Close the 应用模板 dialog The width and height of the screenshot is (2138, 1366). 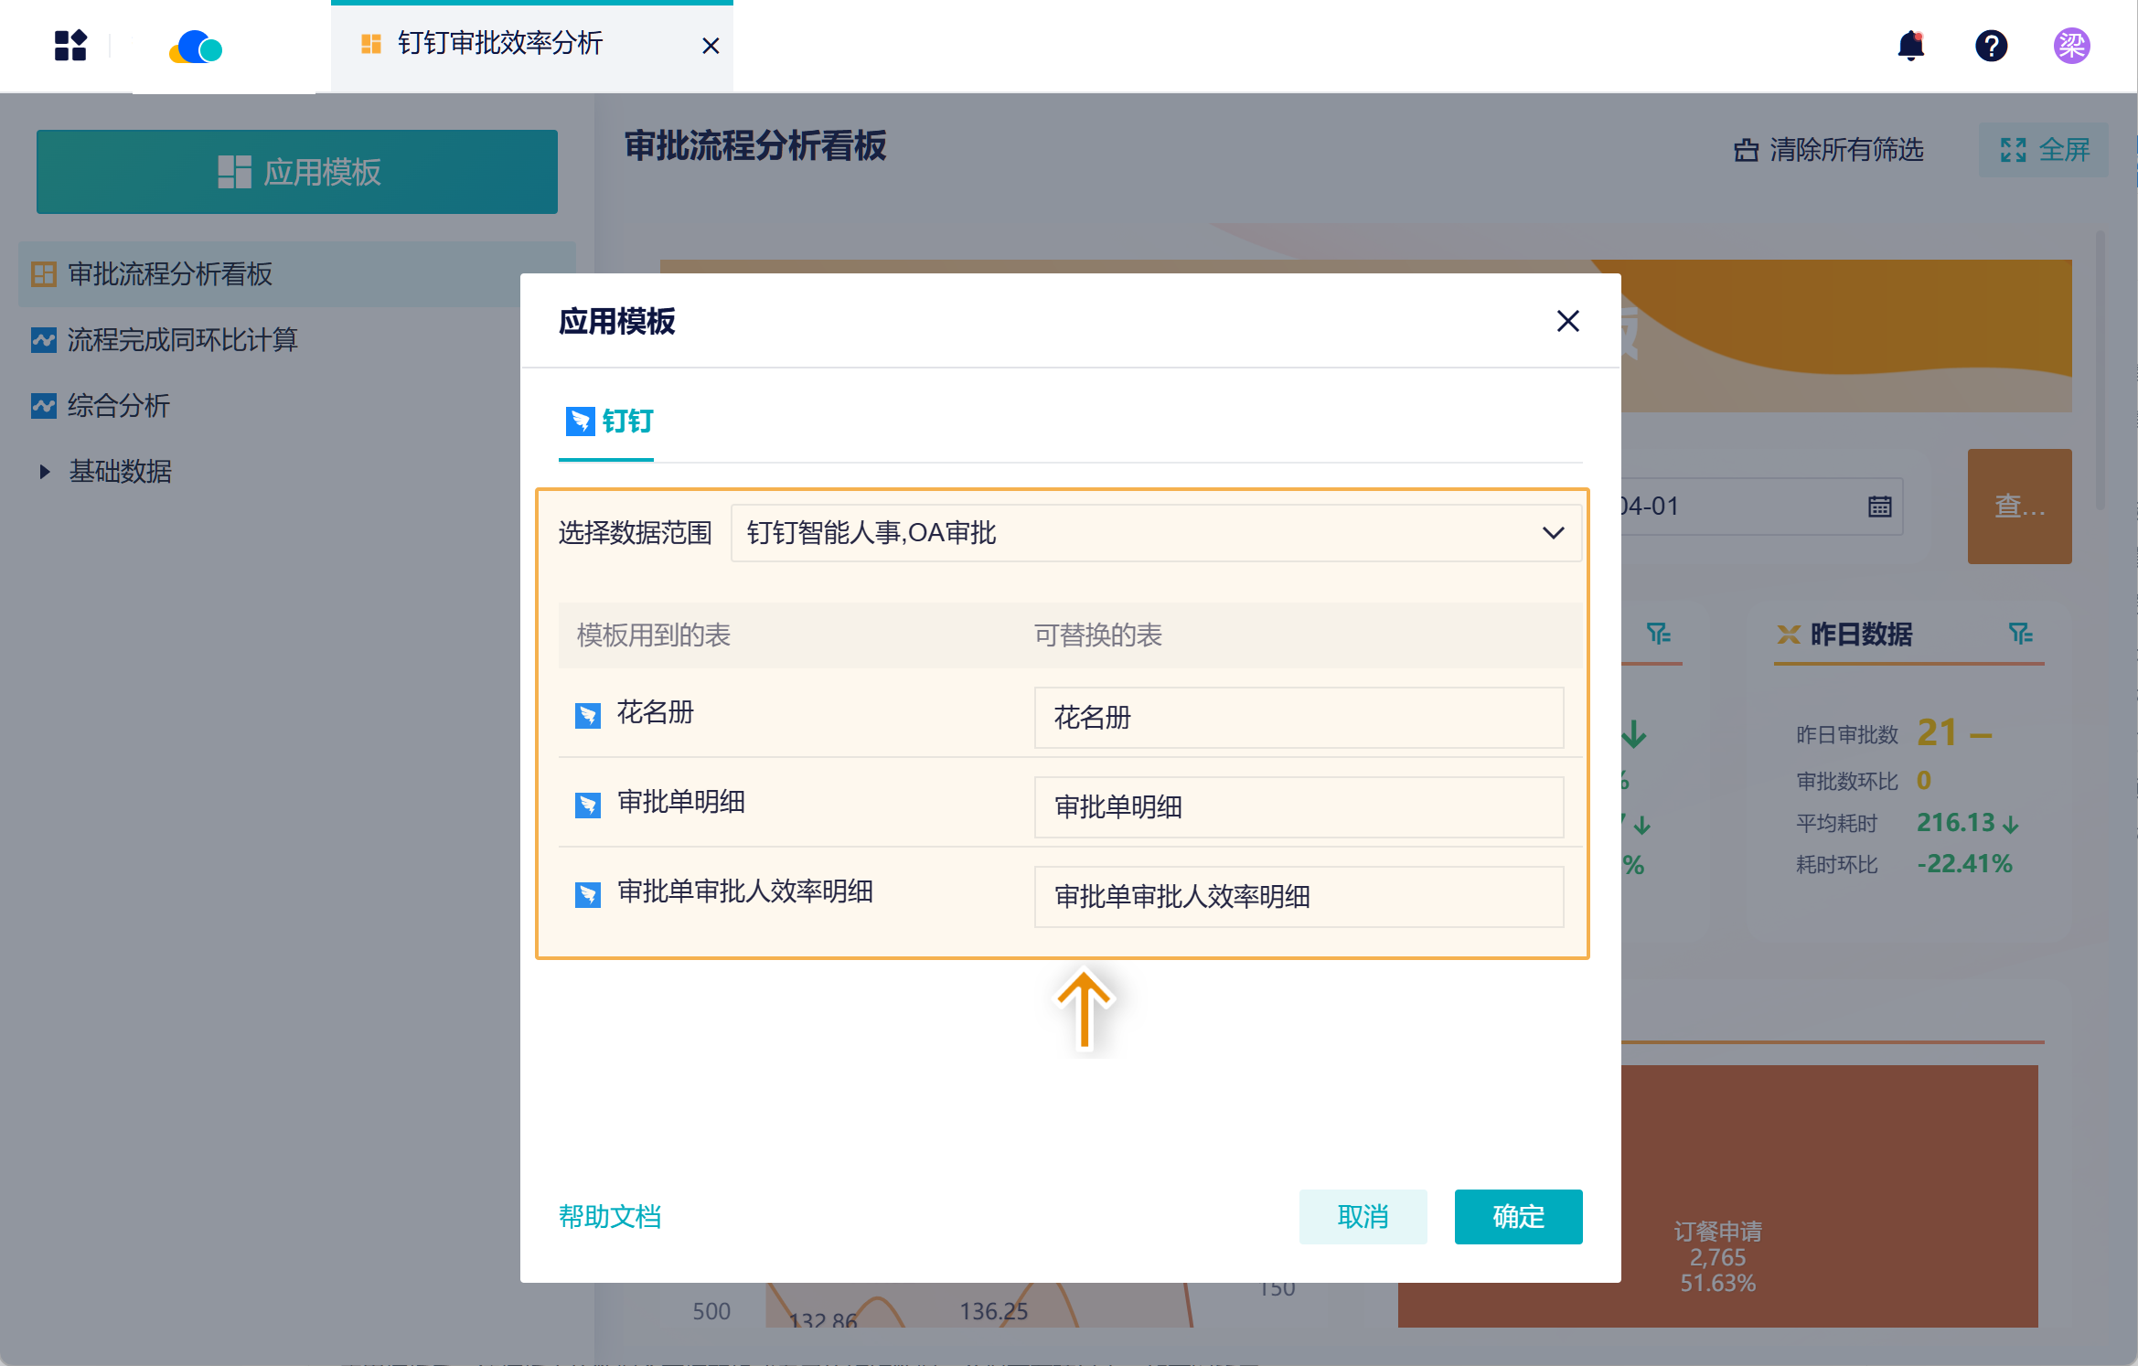[1568, 321]
